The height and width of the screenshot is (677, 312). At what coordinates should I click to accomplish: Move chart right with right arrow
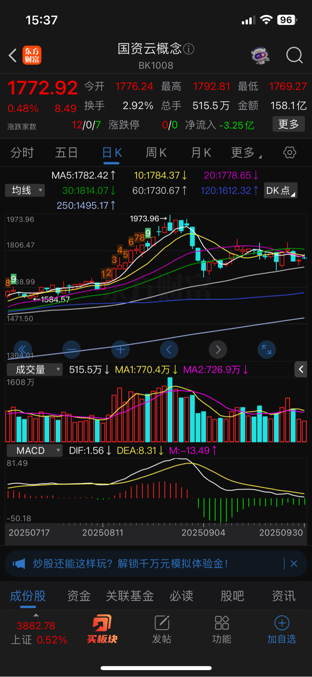pyautogui.click(x=218, y=349)
